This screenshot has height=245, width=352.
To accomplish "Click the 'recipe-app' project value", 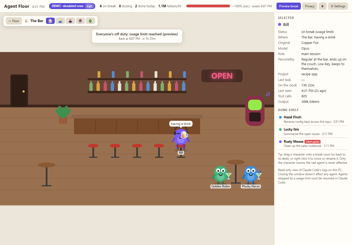I will (309, 74).
